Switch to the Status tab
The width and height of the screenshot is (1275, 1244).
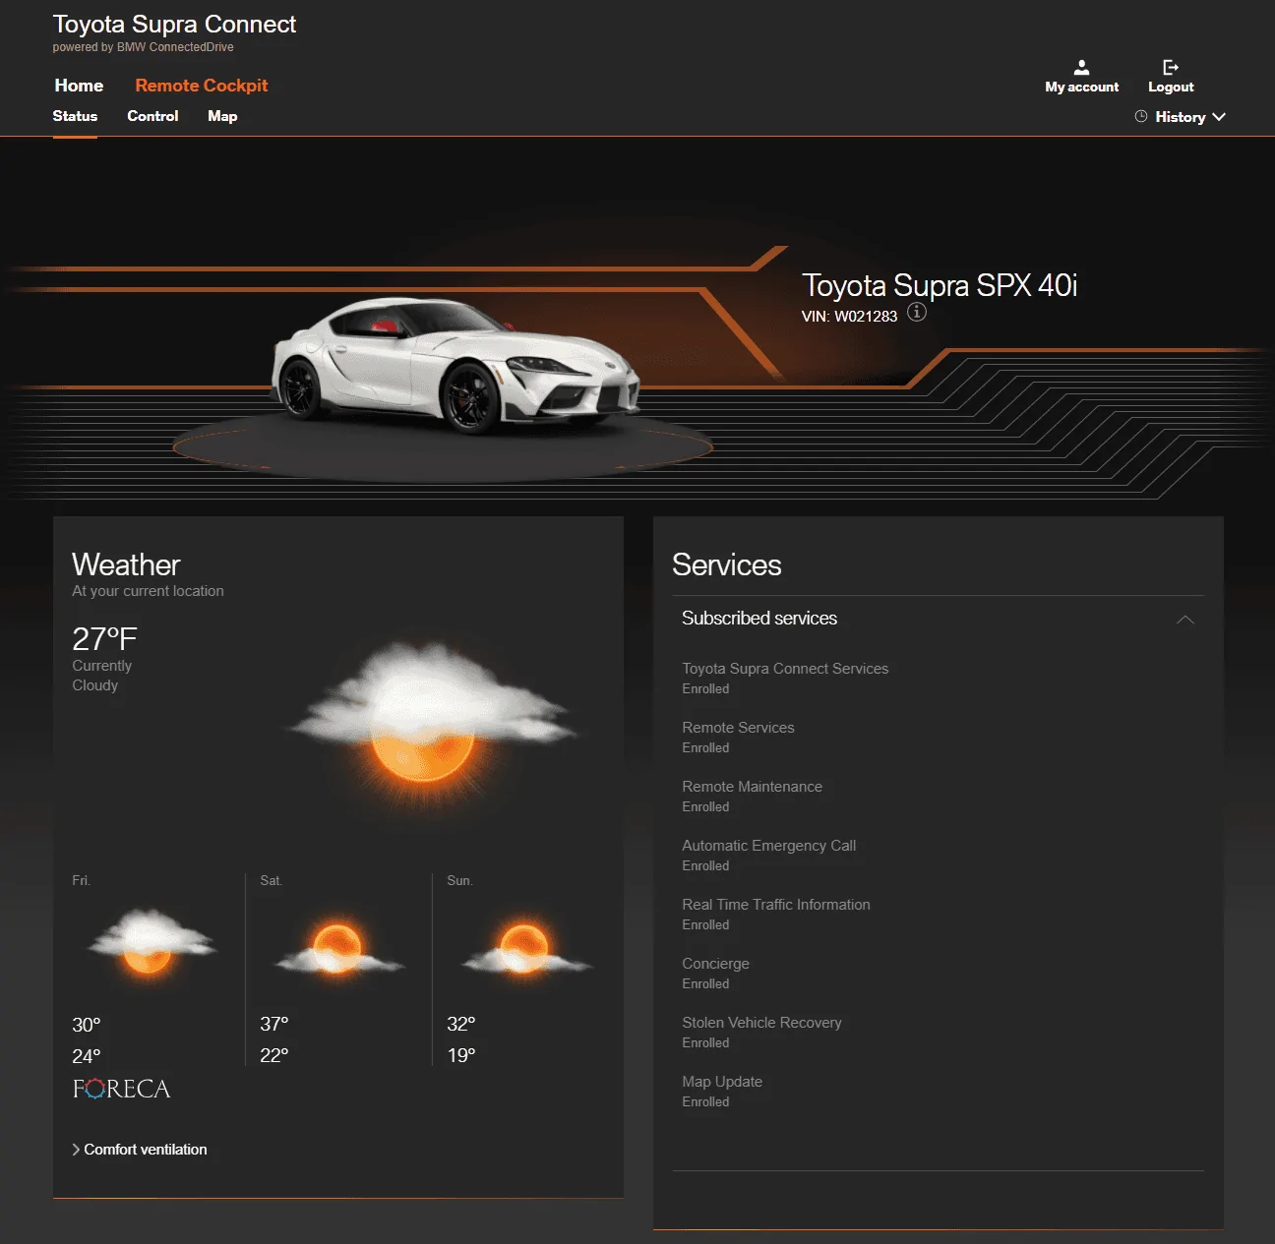(x=75, y=116)
